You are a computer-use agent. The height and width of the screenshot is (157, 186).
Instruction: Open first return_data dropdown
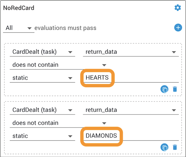[131, 52]
